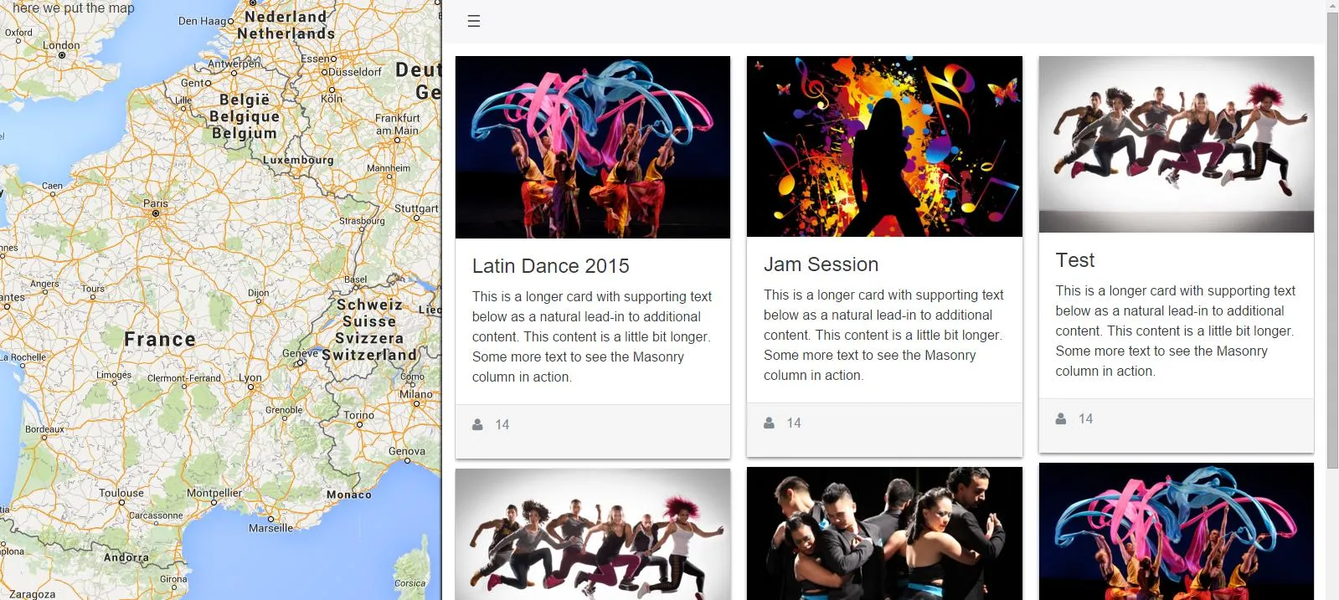
Task: Click the attendee icon on Latin Dance card
Action: pyautogui.click(x=477, y=424)
